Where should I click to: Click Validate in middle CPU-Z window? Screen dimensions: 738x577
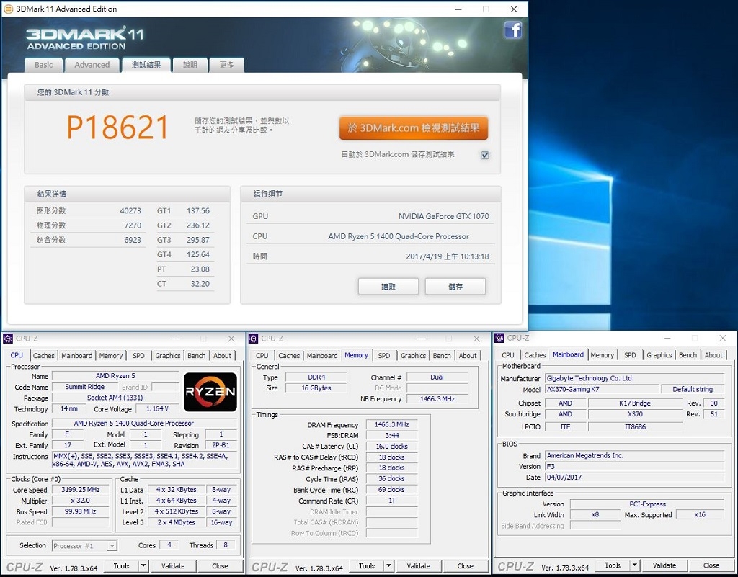point(419,565)
